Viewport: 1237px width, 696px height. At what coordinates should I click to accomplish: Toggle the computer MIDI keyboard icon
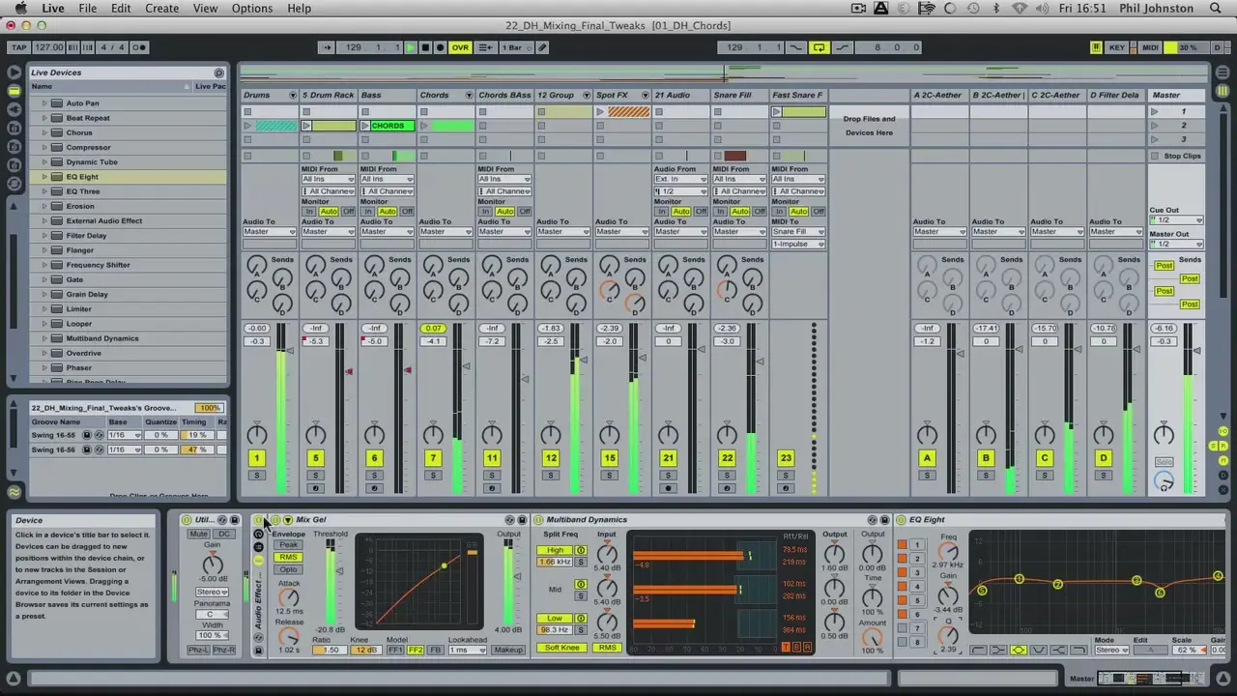click(1096, 47)
